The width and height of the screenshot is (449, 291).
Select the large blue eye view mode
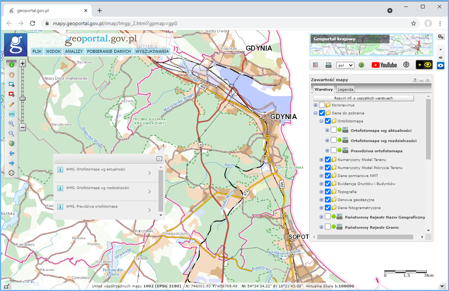[x=441, y=66]
